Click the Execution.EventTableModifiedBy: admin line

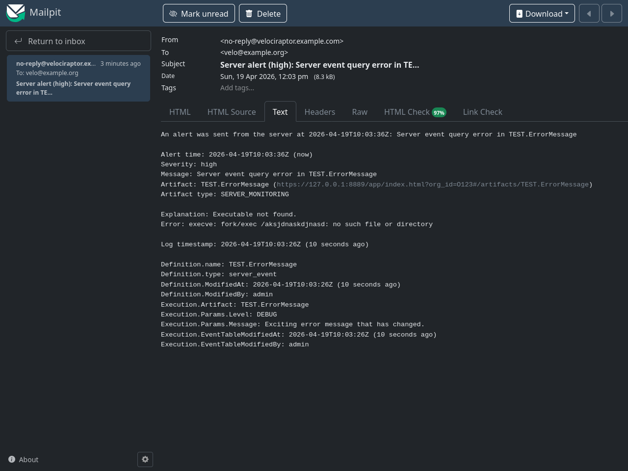[235, 344]
